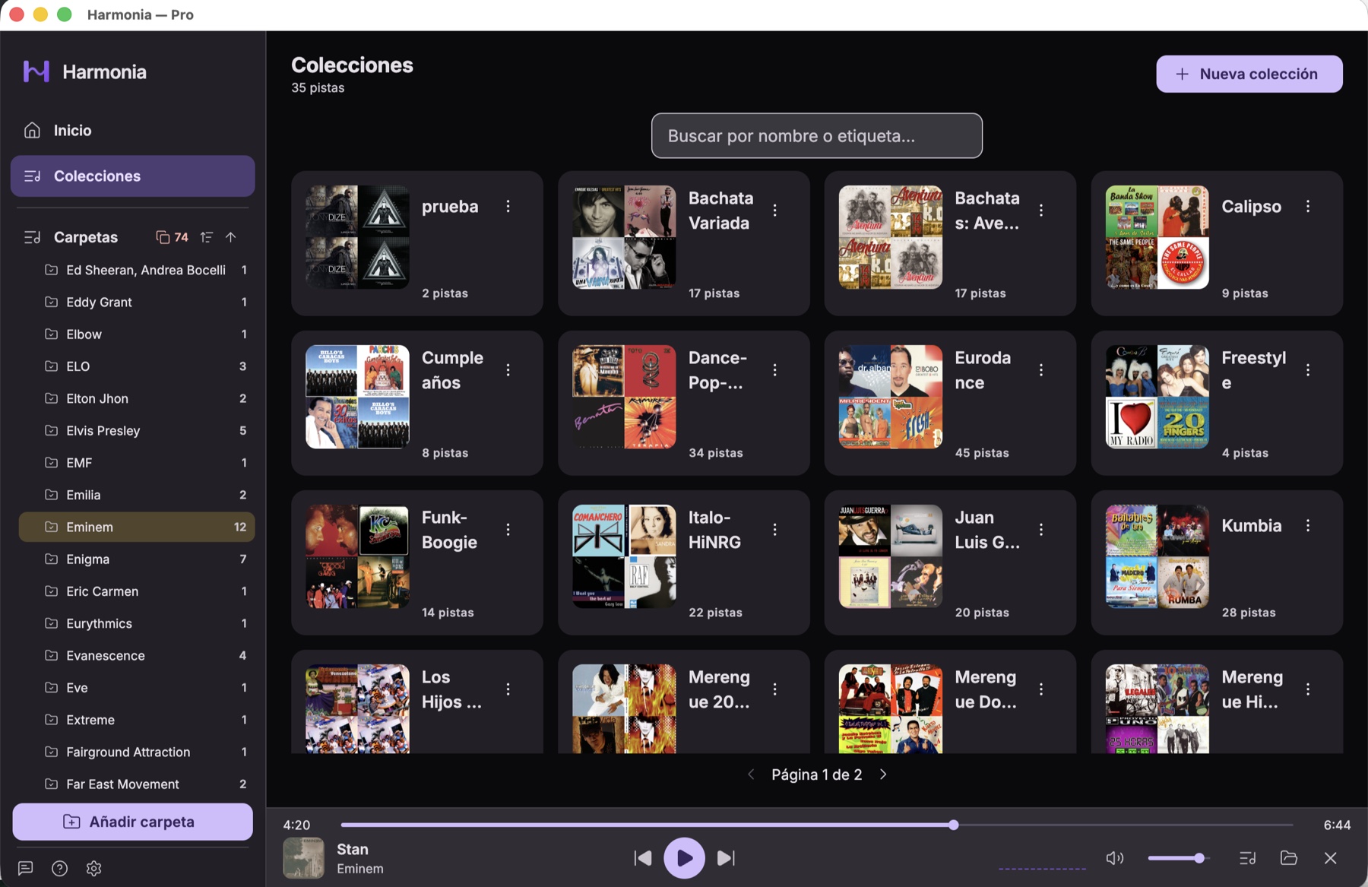Open the Los Hijos ... options menu

pyautogui.click(x=508, y=689)
